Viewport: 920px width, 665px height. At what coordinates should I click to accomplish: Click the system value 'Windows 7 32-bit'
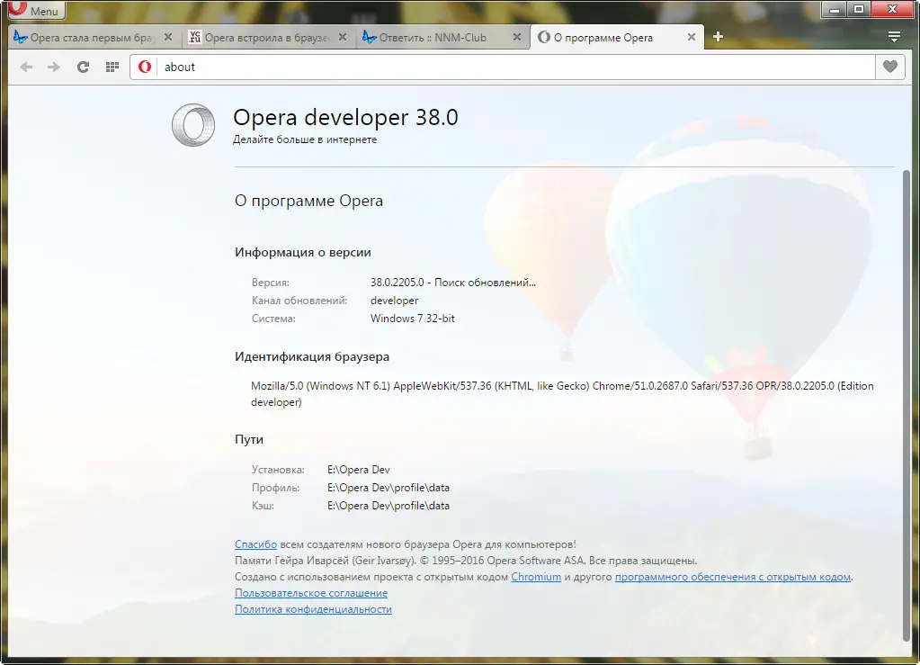(x=413, y=319)
